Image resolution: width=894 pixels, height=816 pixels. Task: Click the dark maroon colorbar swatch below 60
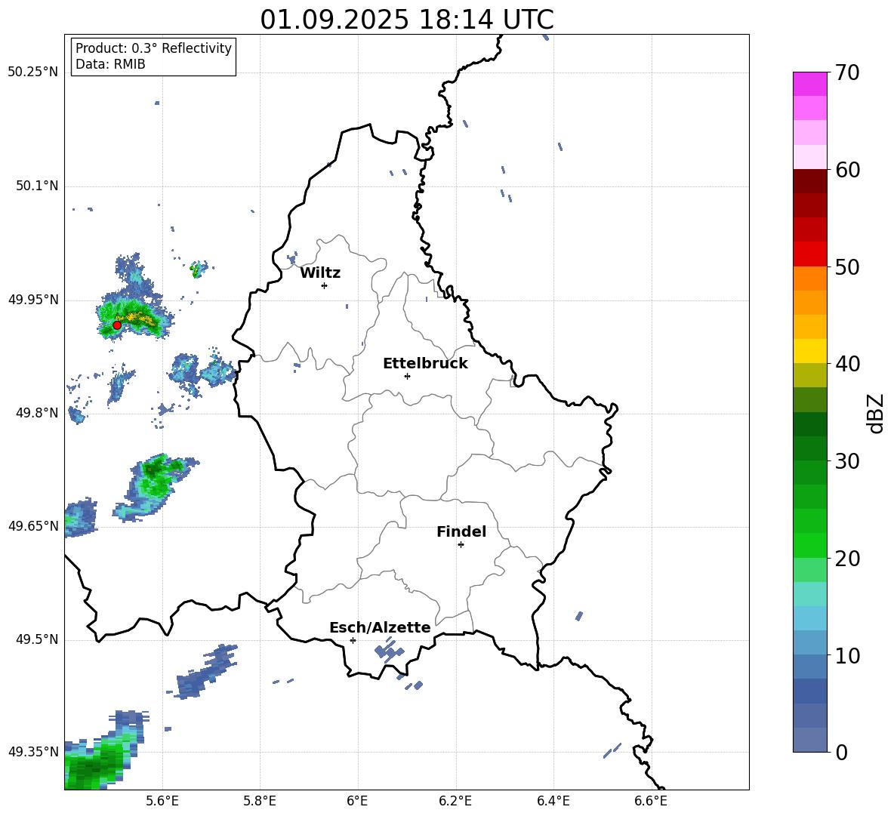pyautogui.click(x=809, y=180)
